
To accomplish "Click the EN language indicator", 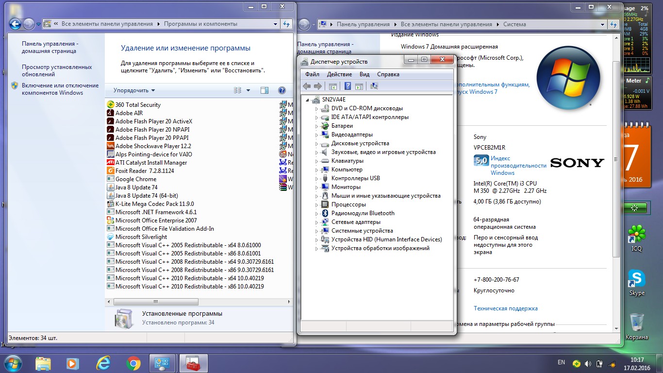I will click(562, 362).
